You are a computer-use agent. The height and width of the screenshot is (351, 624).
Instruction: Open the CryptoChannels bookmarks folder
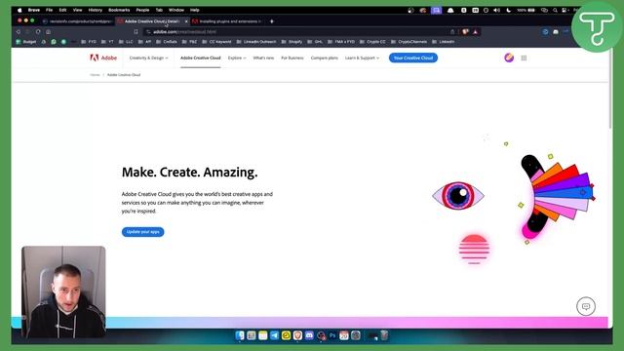[409, 42]
